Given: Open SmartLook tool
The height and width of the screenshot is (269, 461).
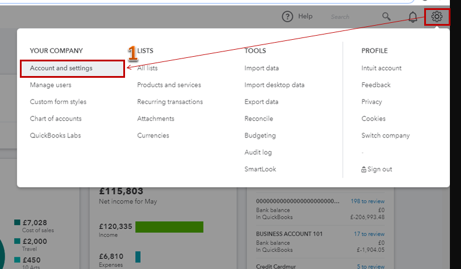Looking at the screenshot, I should 260,169.
